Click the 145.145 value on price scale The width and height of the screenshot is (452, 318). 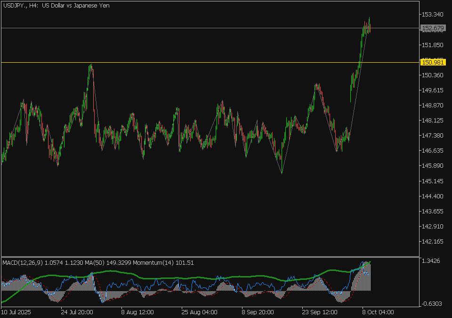(x=432, y=181)
